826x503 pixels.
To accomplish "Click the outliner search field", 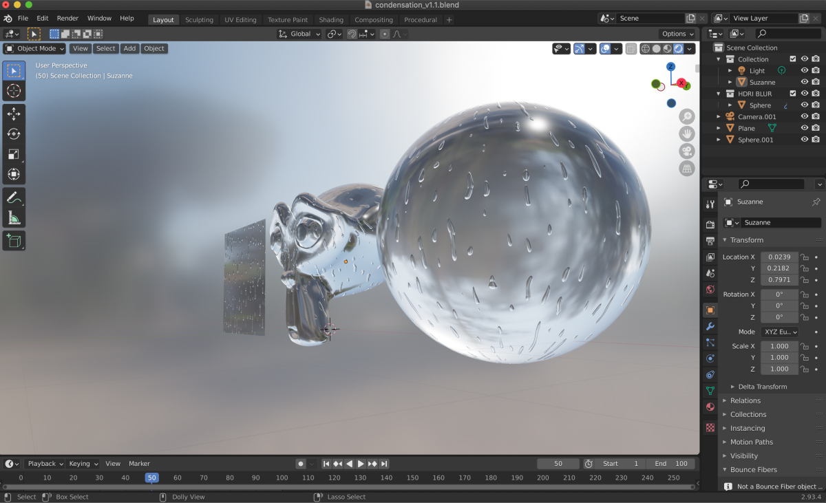I will click(x=788, y=34).
